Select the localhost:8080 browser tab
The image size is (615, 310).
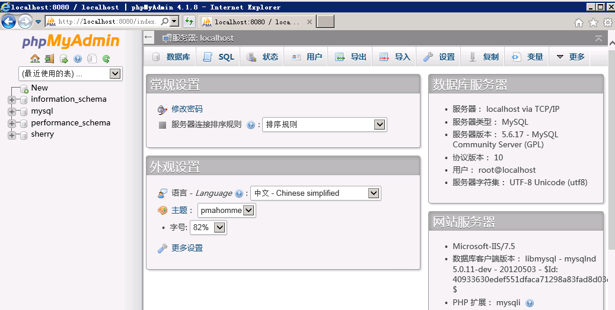point(257,22)
